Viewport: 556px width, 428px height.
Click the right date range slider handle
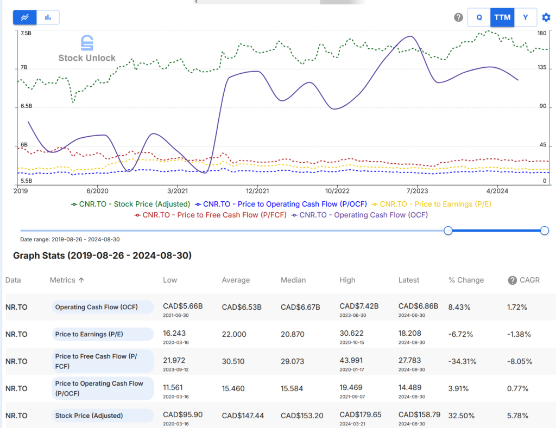click(x=544, y=231)
